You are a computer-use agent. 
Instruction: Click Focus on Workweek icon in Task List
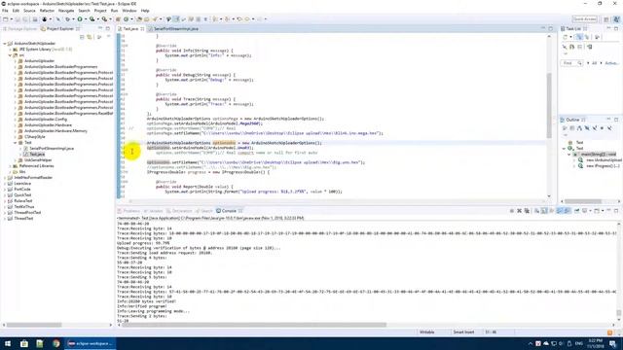point(597,37)
